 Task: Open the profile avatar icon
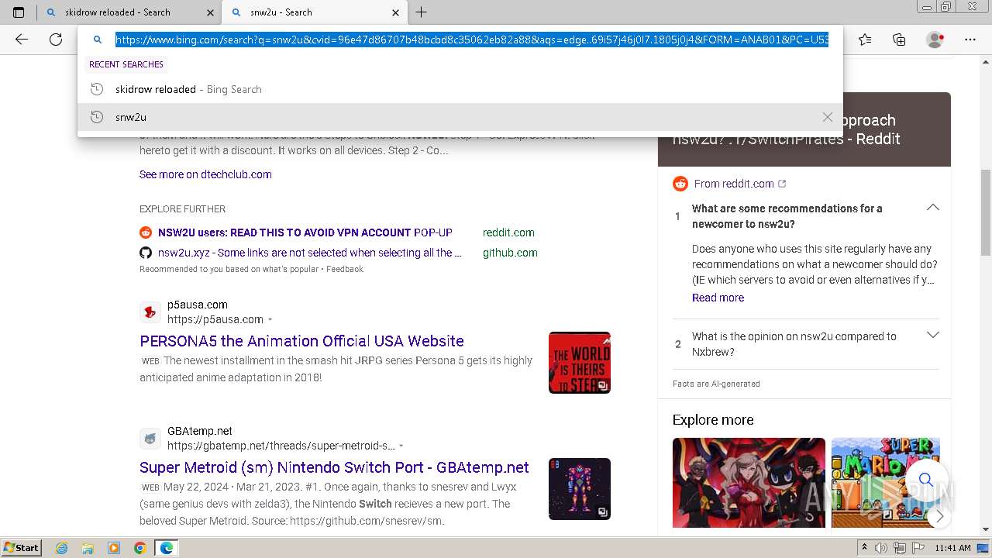[935, 40]
